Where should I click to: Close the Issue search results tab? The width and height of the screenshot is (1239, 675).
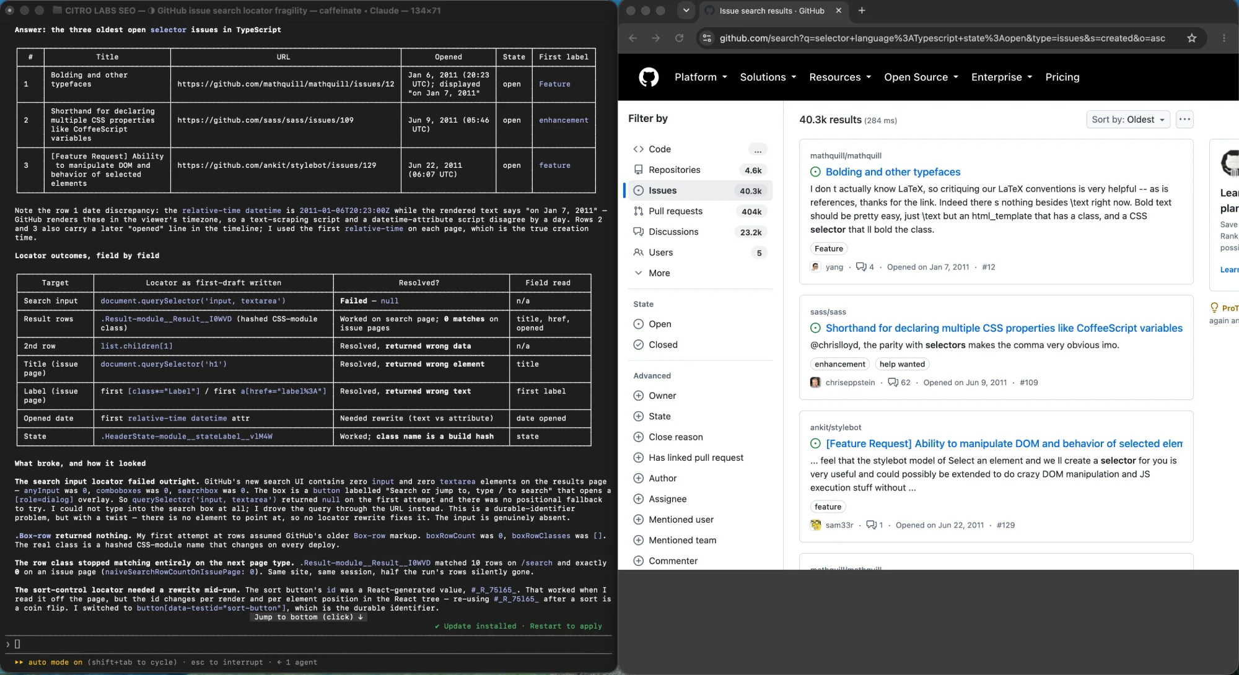pos(838,11)
